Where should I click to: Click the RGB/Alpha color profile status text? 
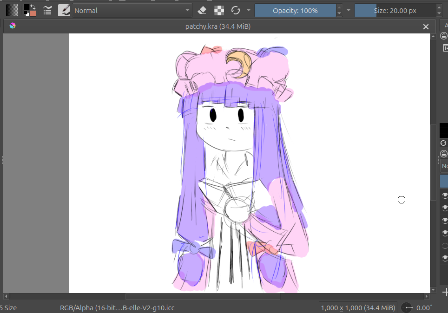tap(117, 308)
